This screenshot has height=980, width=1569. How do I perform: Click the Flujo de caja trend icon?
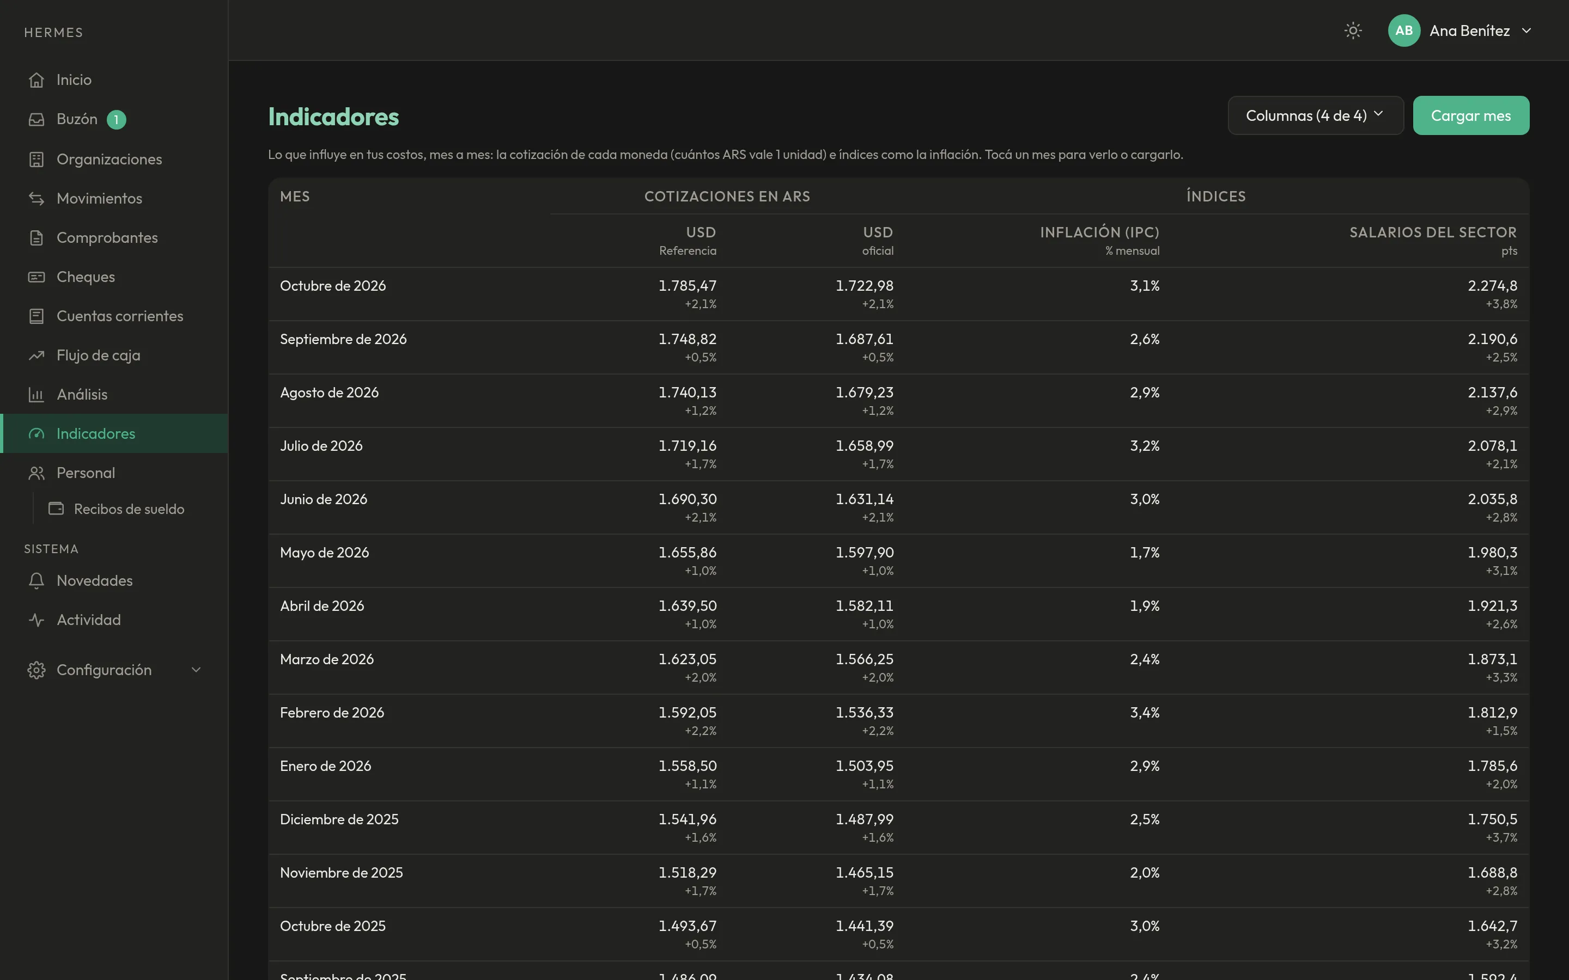pos(37,355)
